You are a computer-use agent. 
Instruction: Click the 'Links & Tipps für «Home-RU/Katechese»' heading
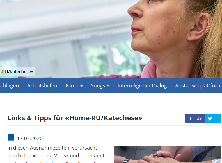pos(75,118)
